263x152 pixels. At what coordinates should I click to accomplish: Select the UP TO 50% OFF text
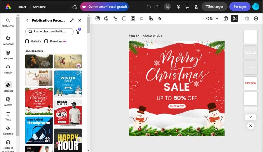point(177,98)
